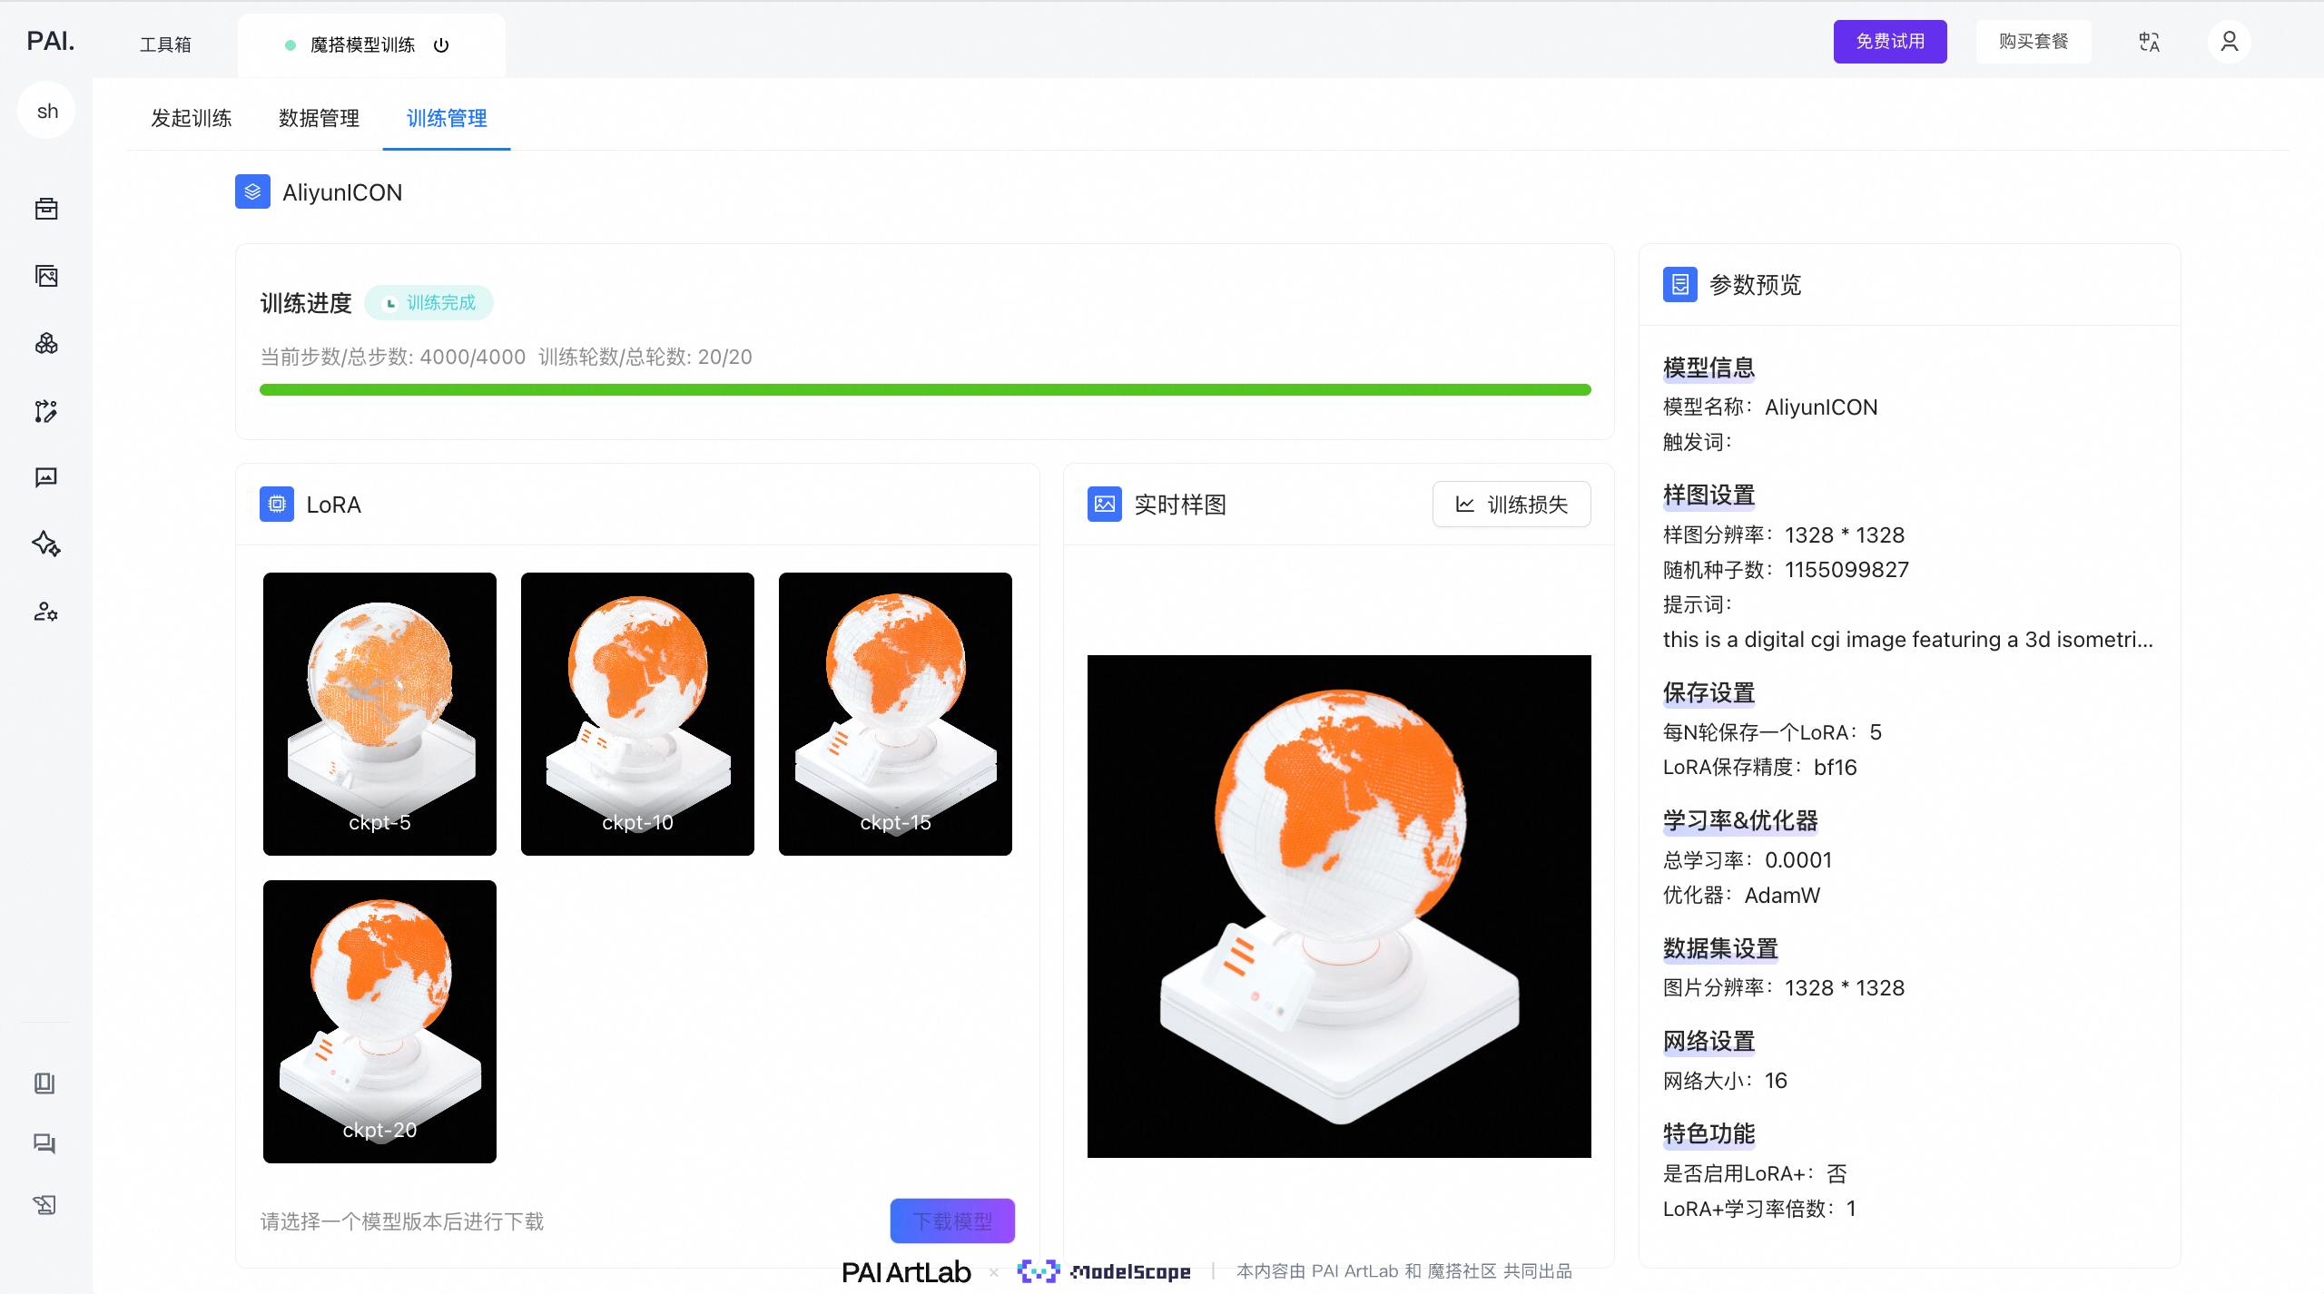This screenshot has width=2324, height=1294.
Task: Switch to the 发起训练 tab
Action: (x=192, y=118)
